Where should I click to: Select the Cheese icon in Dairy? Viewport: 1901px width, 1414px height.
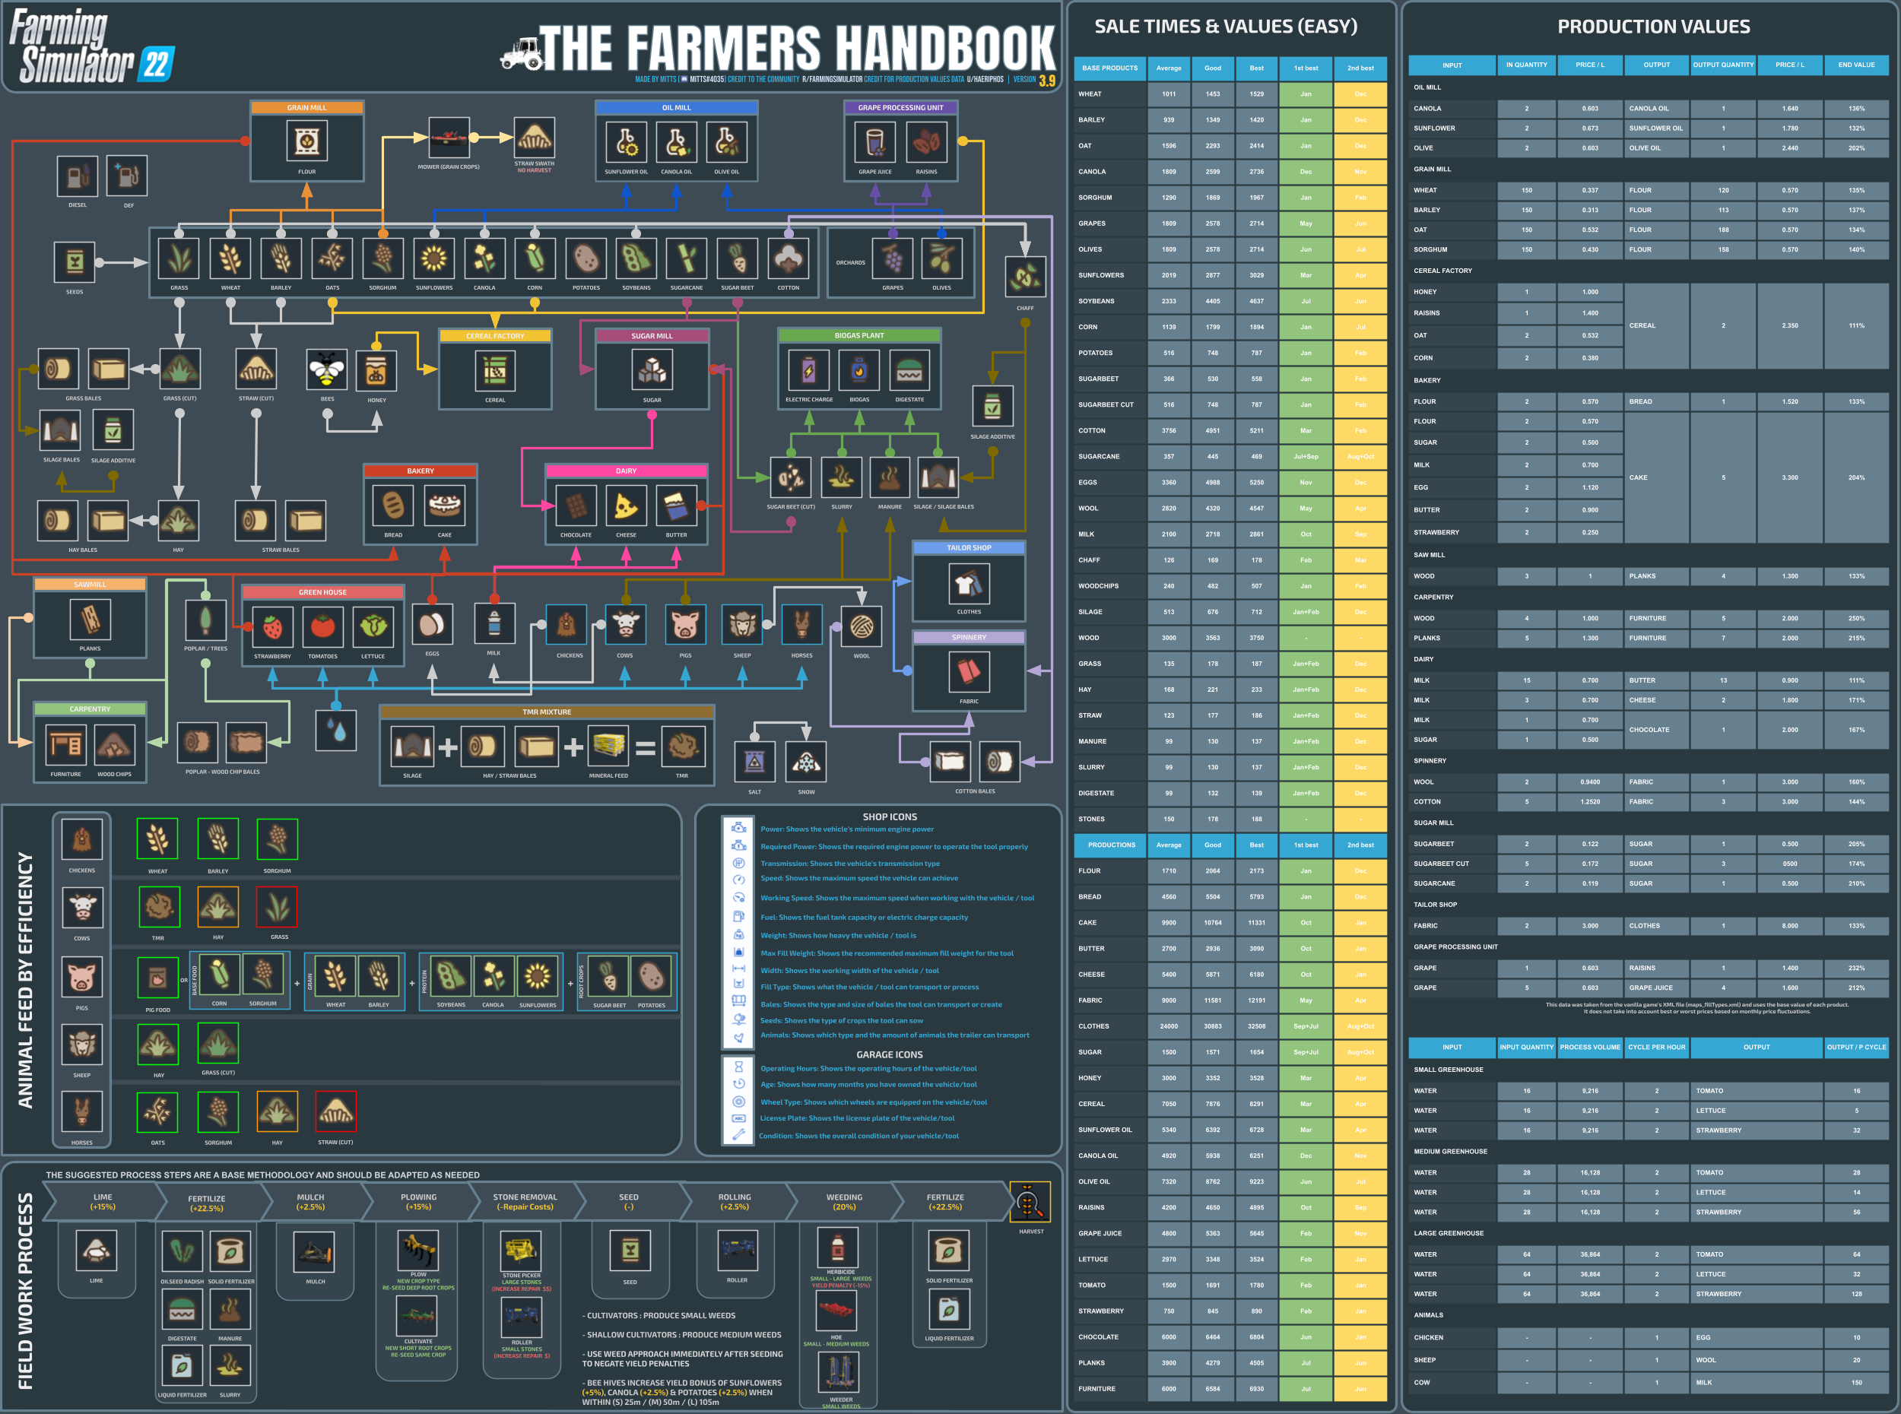click(626, 506)
